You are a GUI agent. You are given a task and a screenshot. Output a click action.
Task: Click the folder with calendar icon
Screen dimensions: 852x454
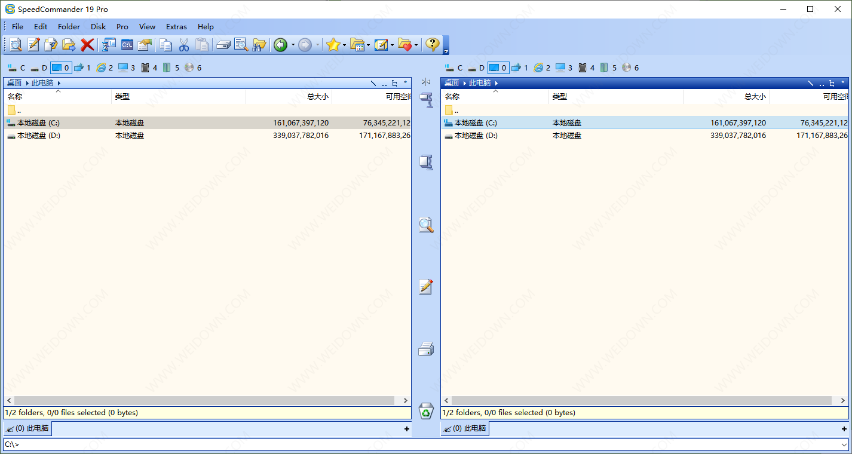click(x=357, y=45)
